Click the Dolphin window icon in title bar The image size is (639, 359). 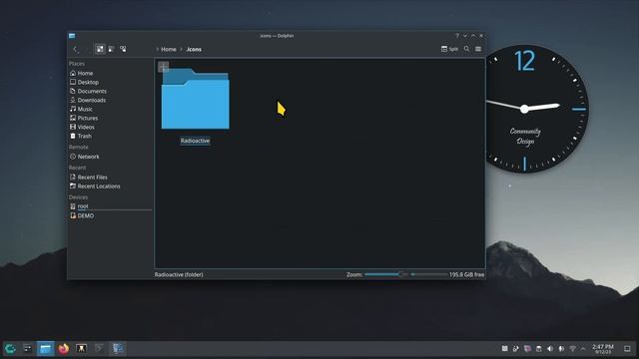pos(72,36)
